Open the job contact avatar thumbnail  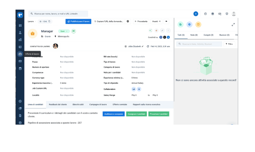(x=56, y=46)
